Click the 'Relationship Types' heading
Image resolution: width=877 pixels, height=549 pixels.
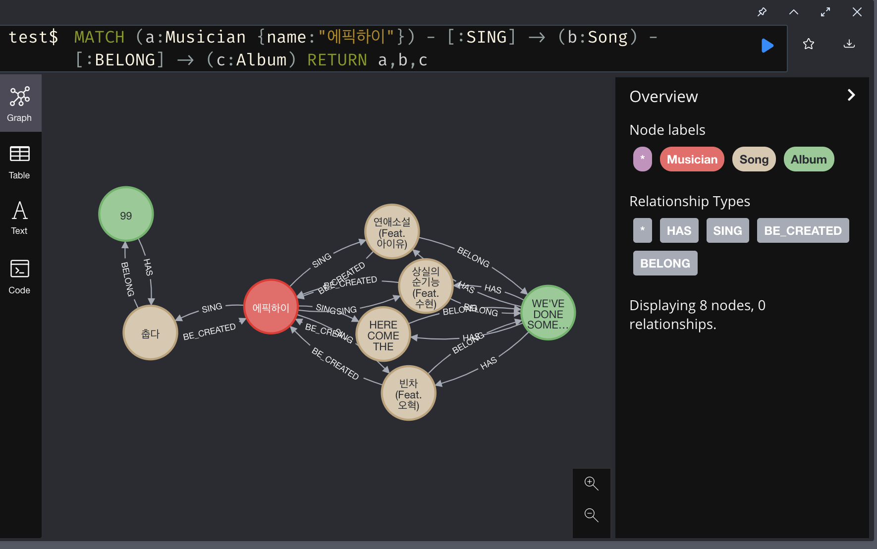point(690,202)
